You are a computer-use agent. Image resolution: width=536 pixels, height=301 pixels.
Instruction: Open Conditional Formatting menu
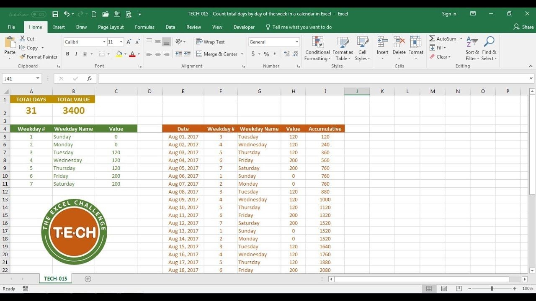pyautogui.click(x=317, y=48)
